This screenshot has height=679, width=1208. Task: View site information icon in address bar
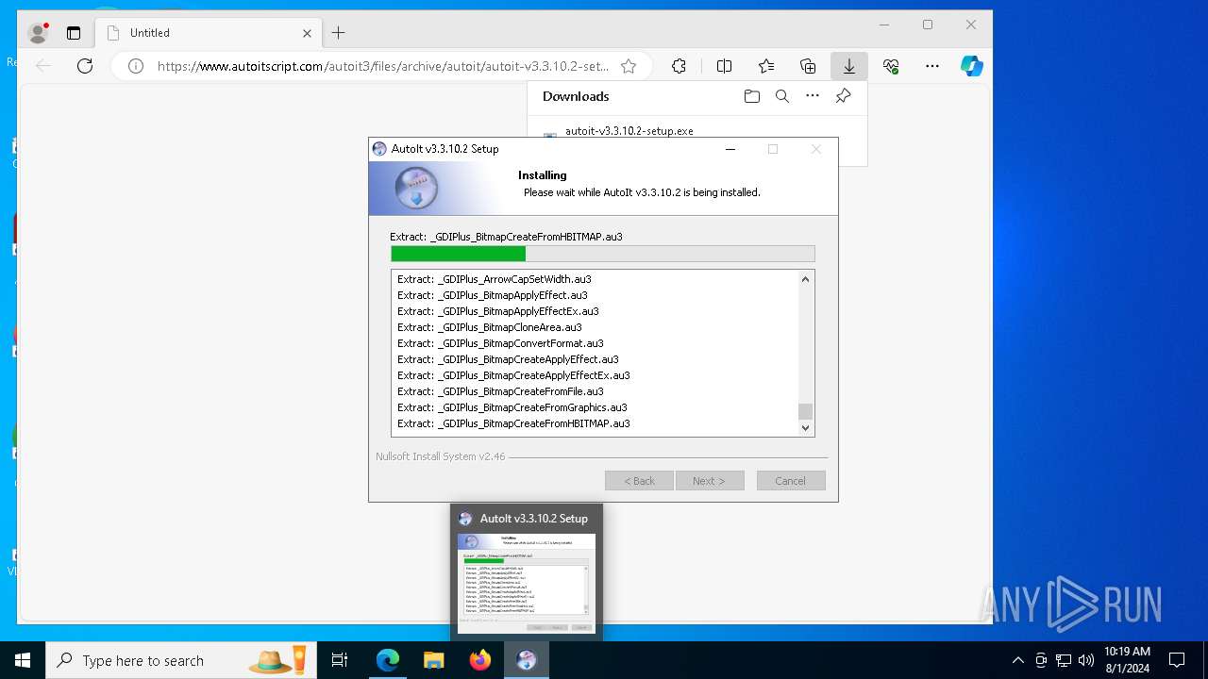coord(135,66)
